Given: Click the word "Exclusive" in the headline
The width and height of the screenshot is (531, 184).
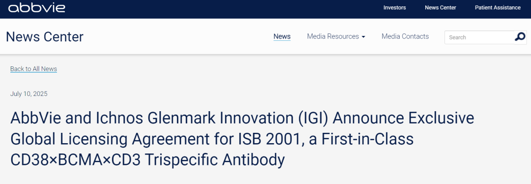Looking at the screenshot, I should [441, 119].
